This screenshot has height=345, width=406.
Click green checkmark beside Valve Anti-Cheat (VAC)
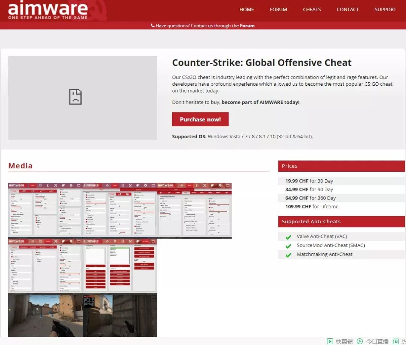pos(288,237)
